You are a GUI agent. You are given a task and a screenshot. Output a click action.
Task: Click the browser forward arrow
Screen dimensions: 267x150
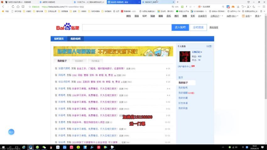[8, 7]
